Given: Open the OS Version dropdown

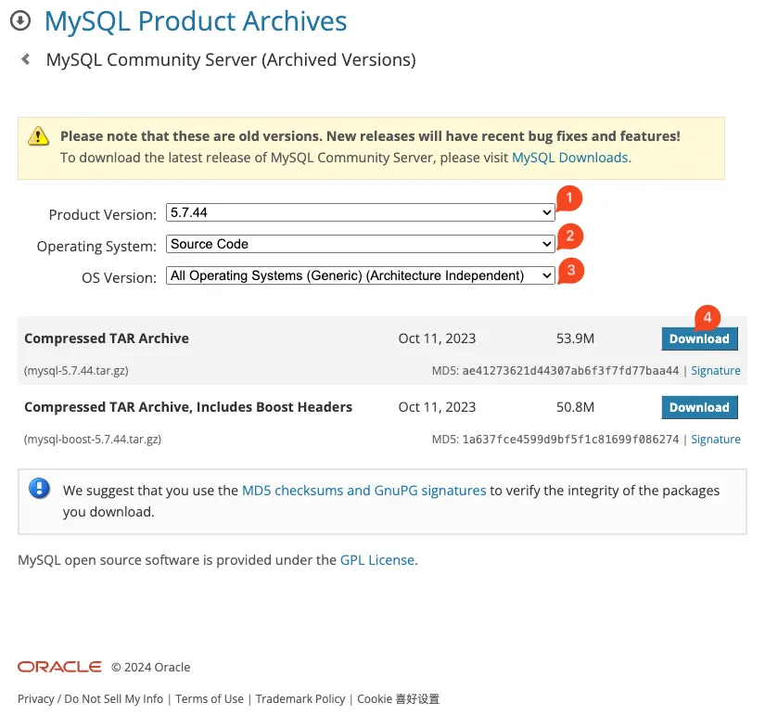Looking at the screenshot, I should (x=360, y=275).
